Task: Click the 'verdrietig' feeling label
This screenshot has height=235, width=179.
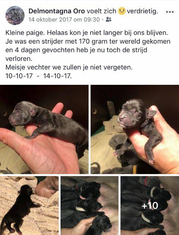Action: click(142, 11)
